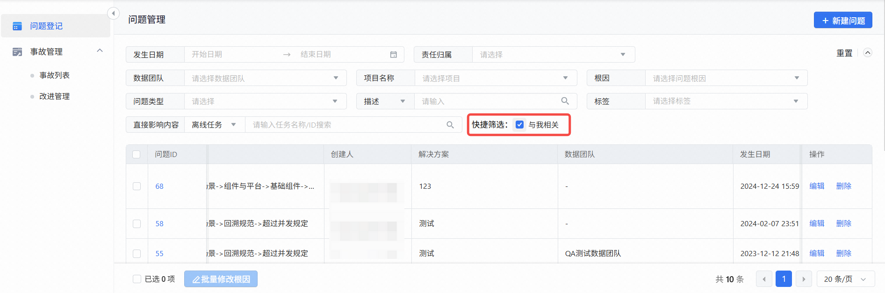Click 编辑 for row 2023-12-12 21:48

(817, 253)
